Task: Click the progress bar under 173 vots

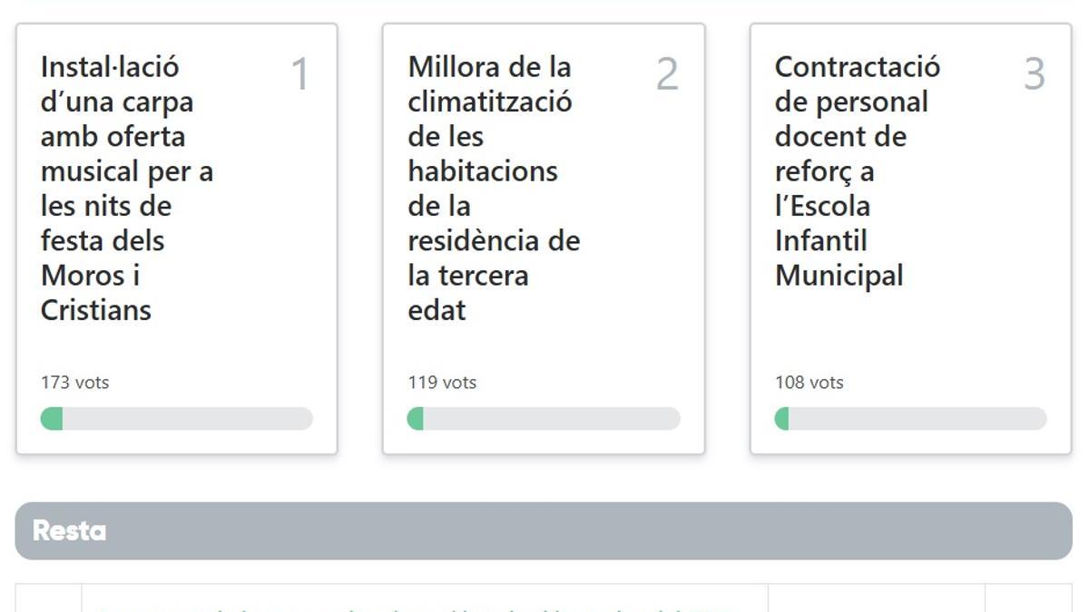Action: click(x=177, y=419)
